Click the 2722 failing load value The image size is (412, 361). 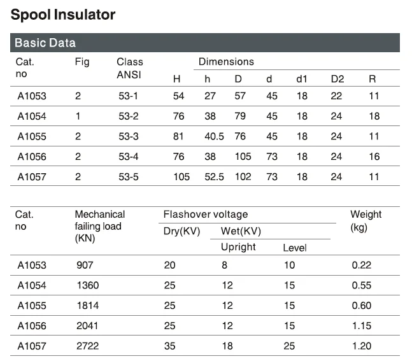(x=87, y=346)
